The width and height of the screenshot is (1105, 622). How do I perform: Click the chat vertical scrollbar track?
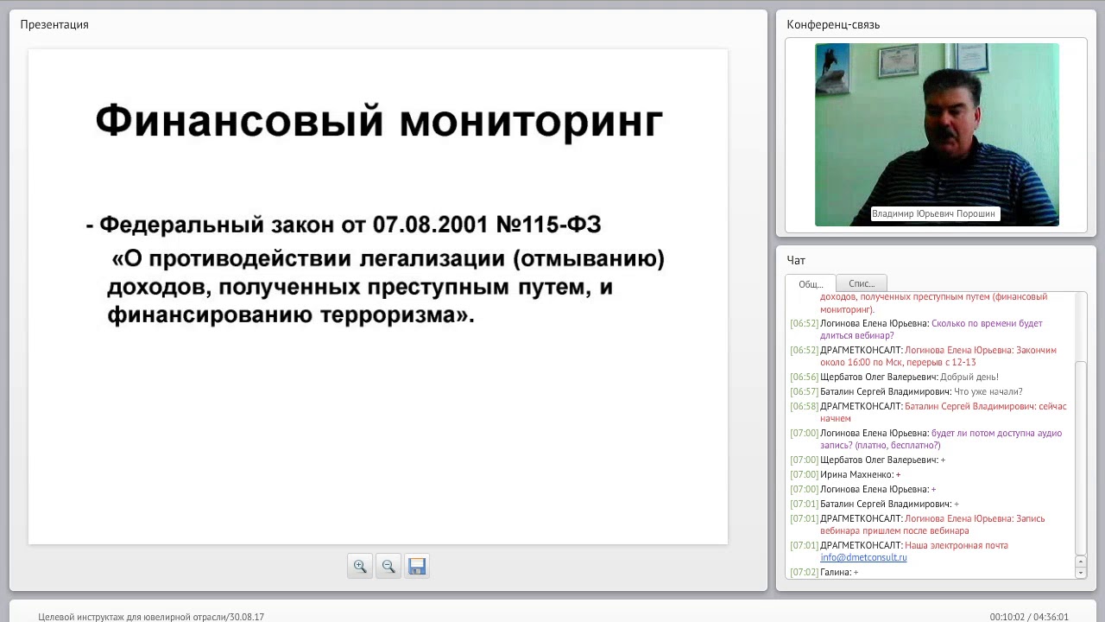[1081, 423]
